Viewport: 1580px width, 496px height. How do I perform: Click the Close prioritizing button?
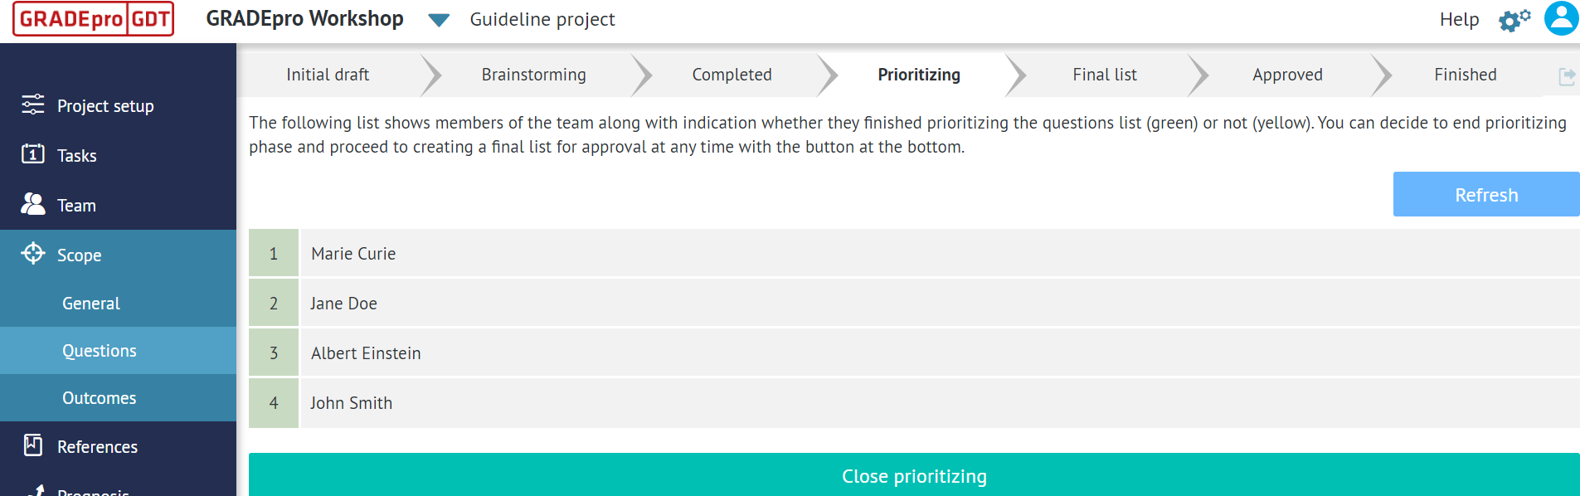(913, 476)
